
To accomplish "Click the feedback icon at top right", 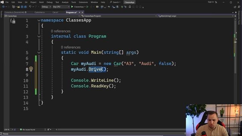I will pos(239,7).
